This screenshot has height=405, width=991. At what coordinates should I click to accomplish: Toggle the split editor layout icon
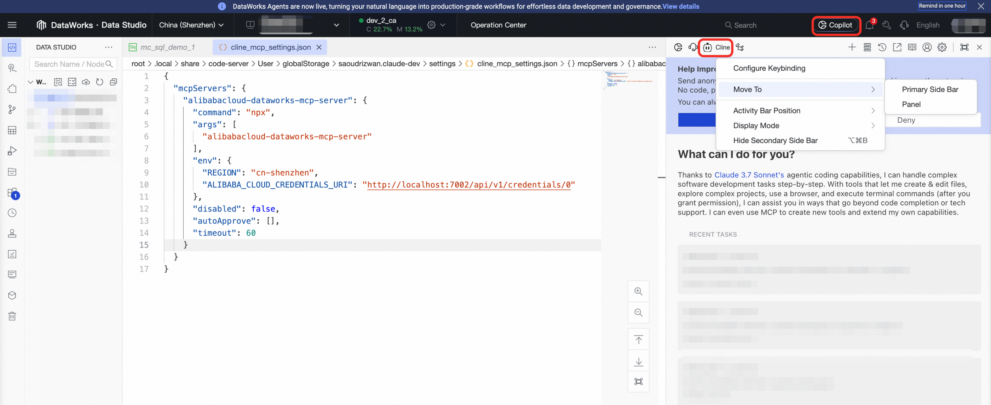(x=250, y=25)
